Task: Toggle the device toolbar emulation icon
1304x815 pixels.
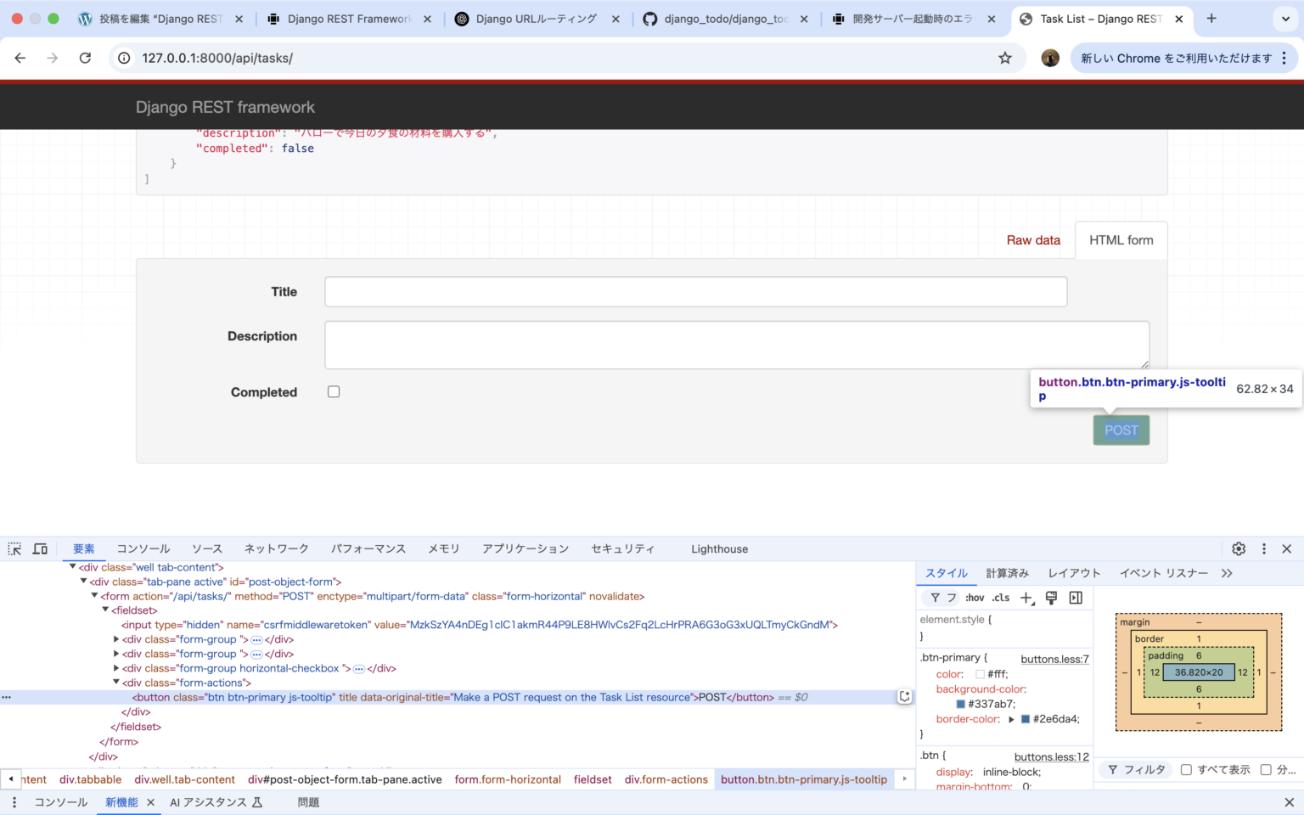Action: coord(39,548)
